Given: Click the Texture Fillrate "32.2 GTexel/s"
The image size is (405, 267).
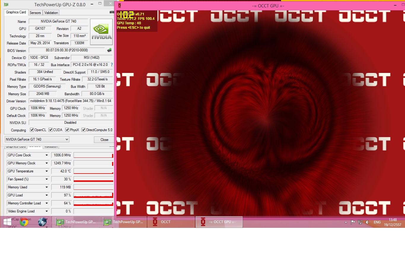Looking at the screenshot, I should (x=97, y=79).
